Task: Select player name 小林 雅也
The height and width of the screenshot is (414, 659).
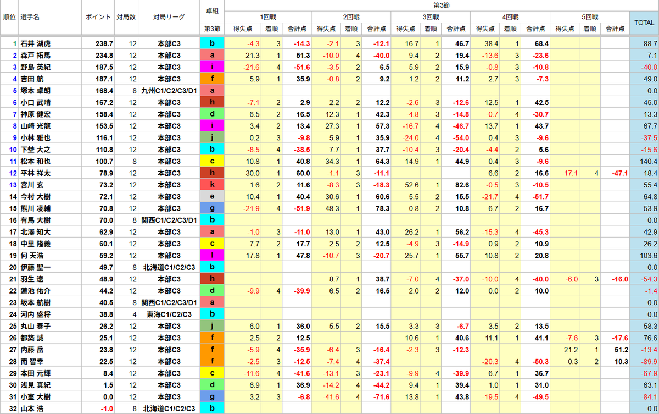Action: (35, 137)
